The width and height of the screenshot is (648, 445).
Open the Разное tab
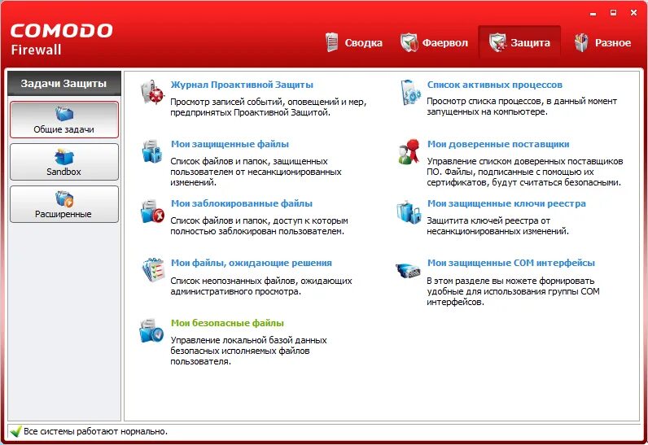(x=603, y=42)
